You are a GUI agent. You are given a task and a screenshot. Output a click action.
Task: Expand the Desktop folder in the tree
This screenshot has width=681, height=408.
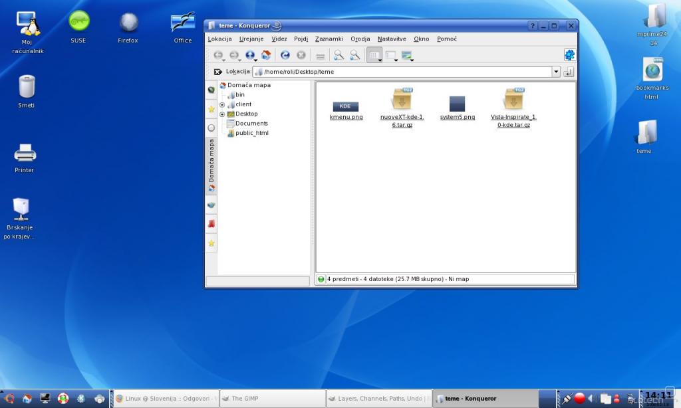click(222, 114)
